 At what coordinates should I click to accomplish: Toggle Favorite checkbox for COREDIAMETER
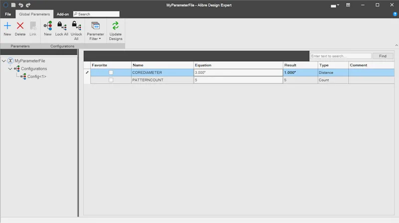pyautogui.click(x=111, y=72)
